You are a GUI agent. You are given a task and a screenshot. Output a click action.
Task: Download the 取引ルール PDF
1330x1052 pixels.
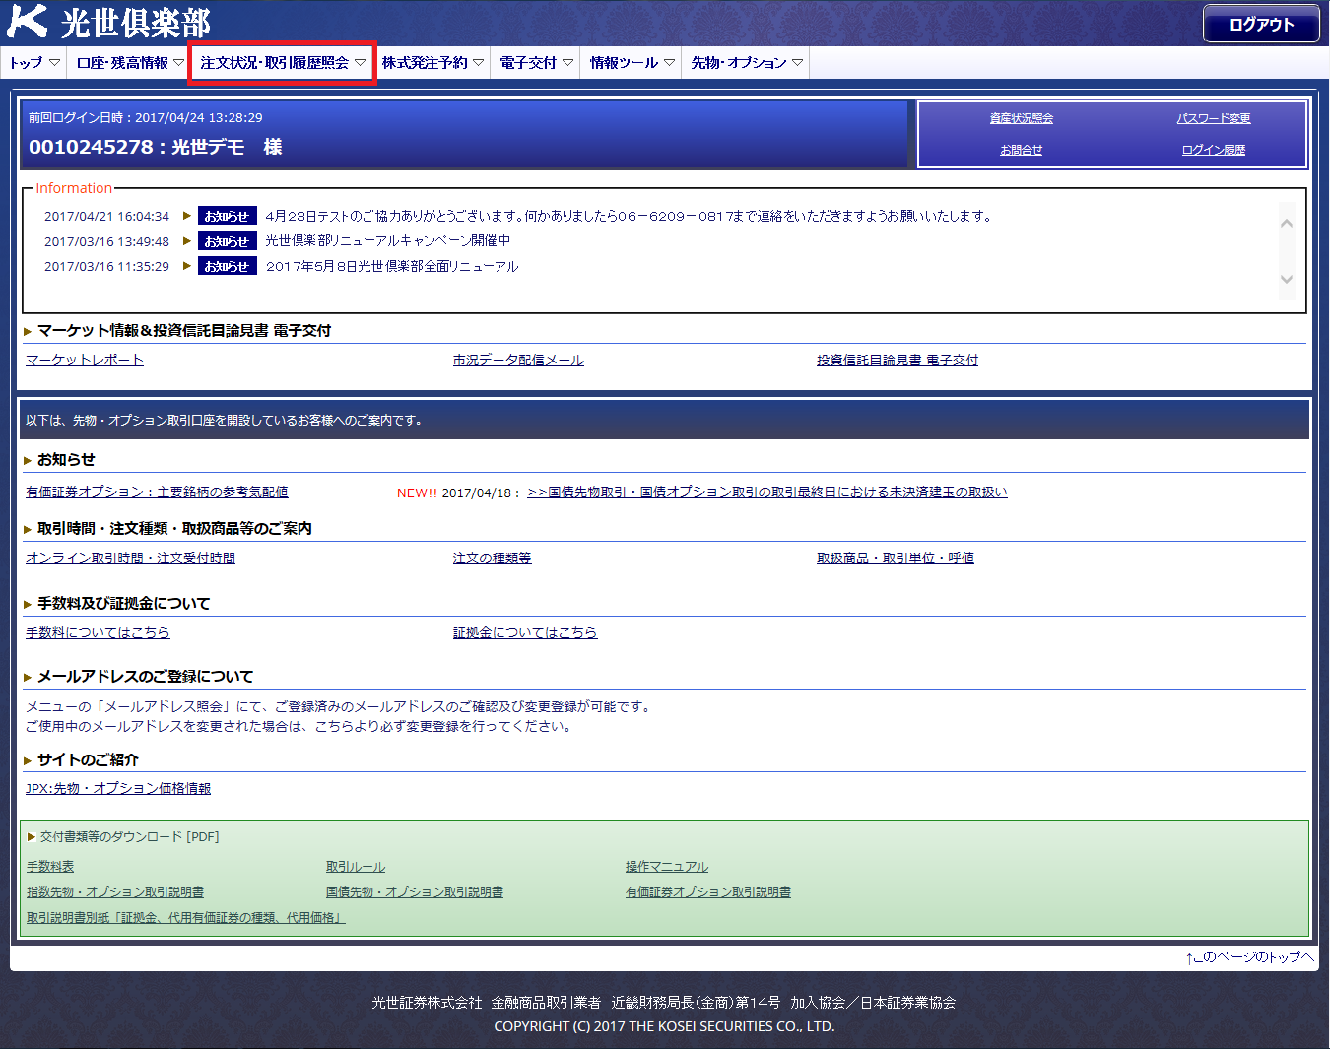pos(356,867)
